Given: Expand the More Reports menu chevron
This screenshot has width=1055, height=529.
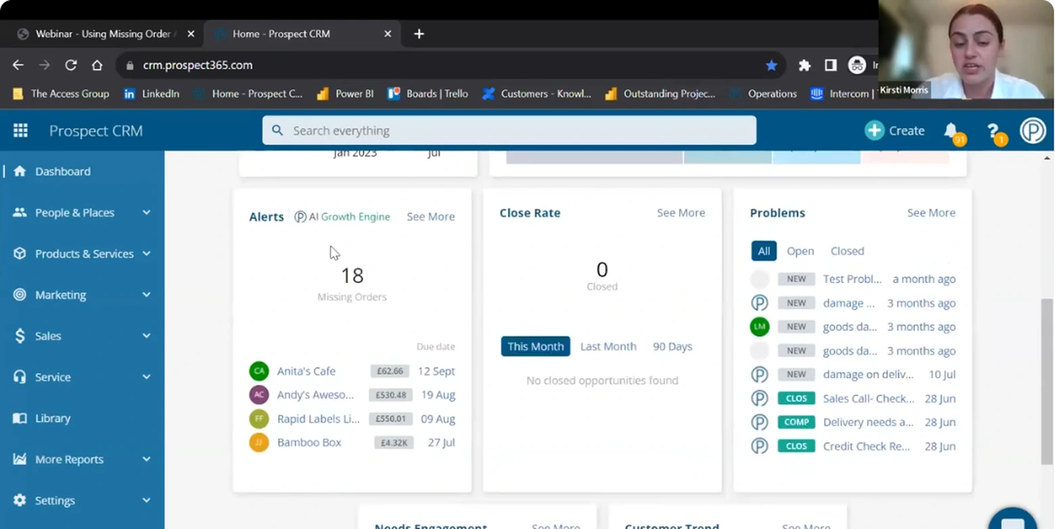Looking at the screenshot, I should tap(147, 459).
